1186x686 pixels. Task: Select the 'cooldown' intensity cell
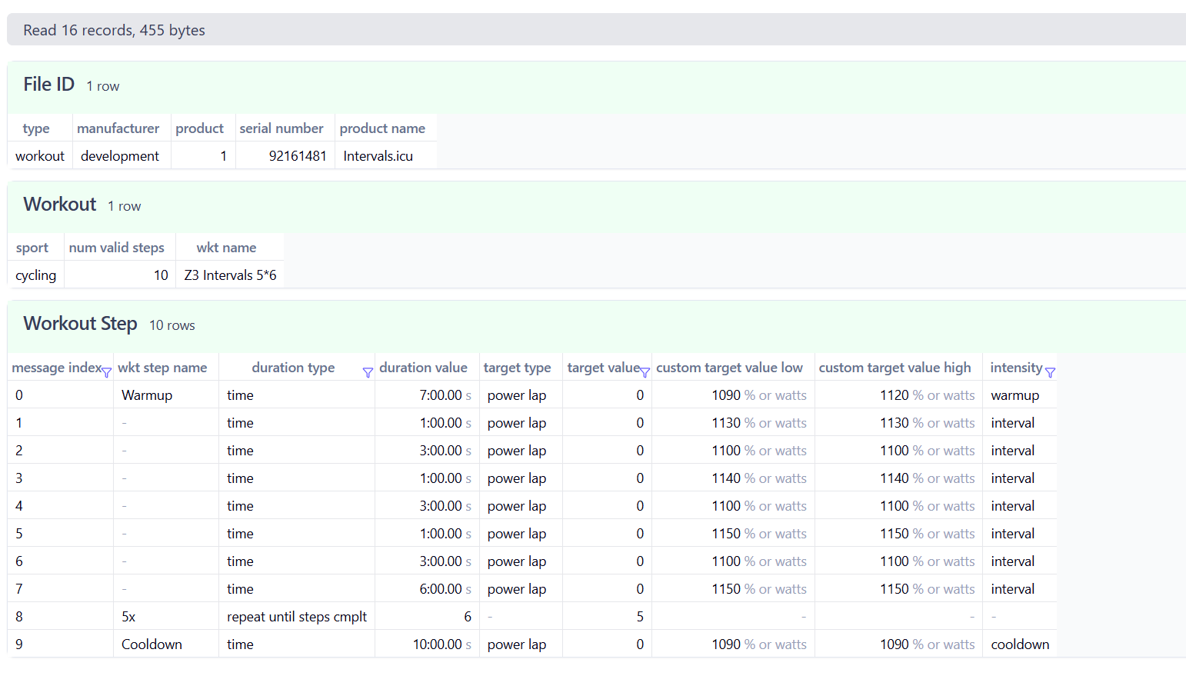1020,644
